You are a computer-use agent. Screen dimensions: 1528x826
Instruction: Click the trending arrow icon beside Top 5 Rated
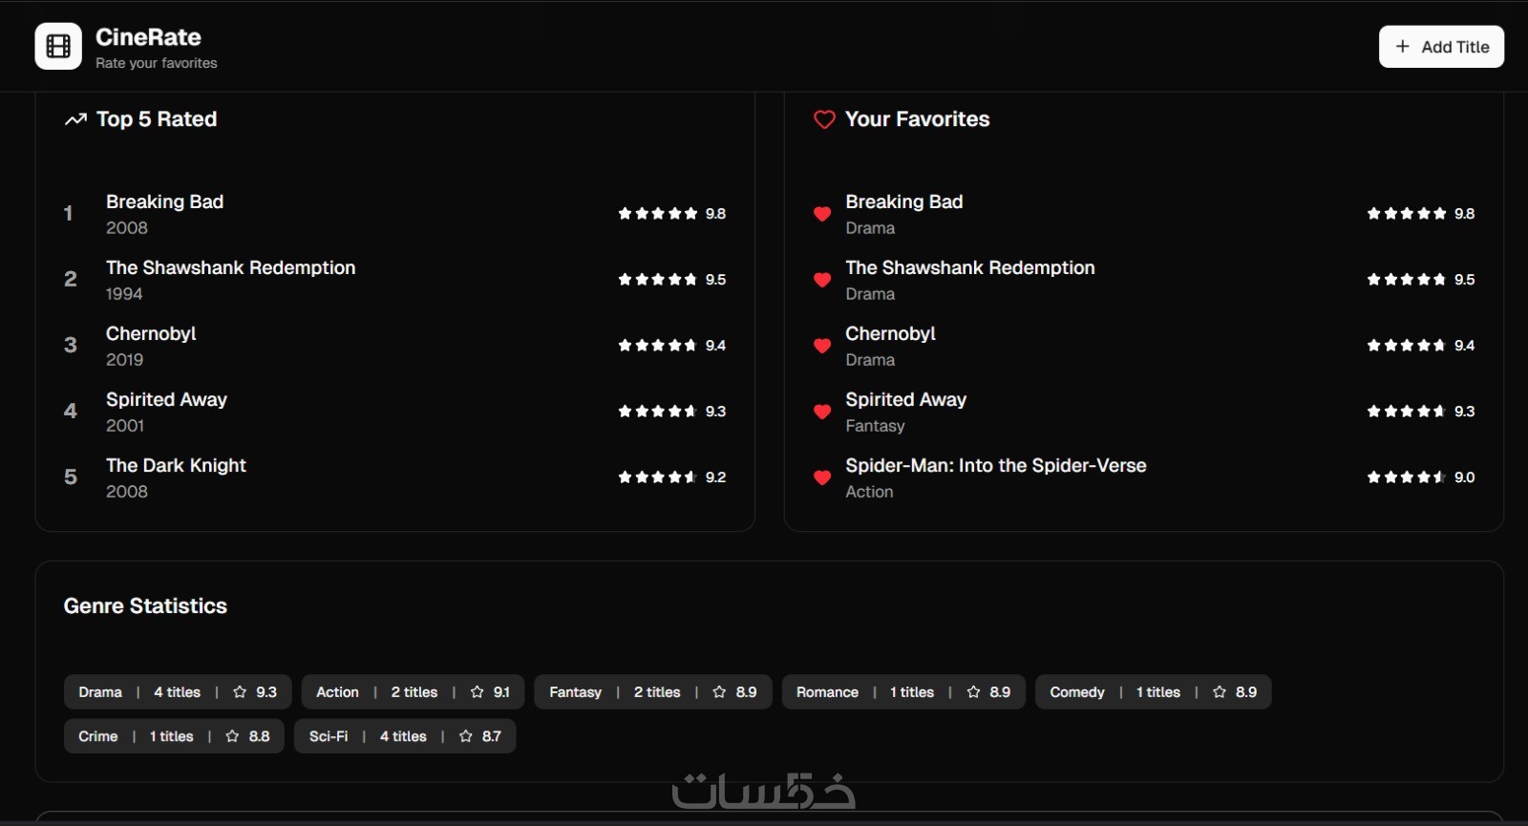tap(75, 119)
